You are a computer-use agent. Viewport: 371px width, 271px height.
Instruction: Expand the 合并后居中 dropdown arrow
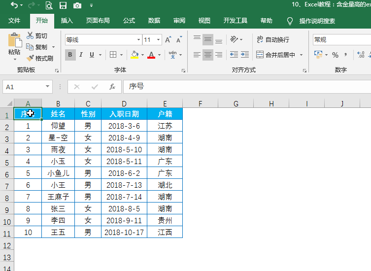(301, 55)
